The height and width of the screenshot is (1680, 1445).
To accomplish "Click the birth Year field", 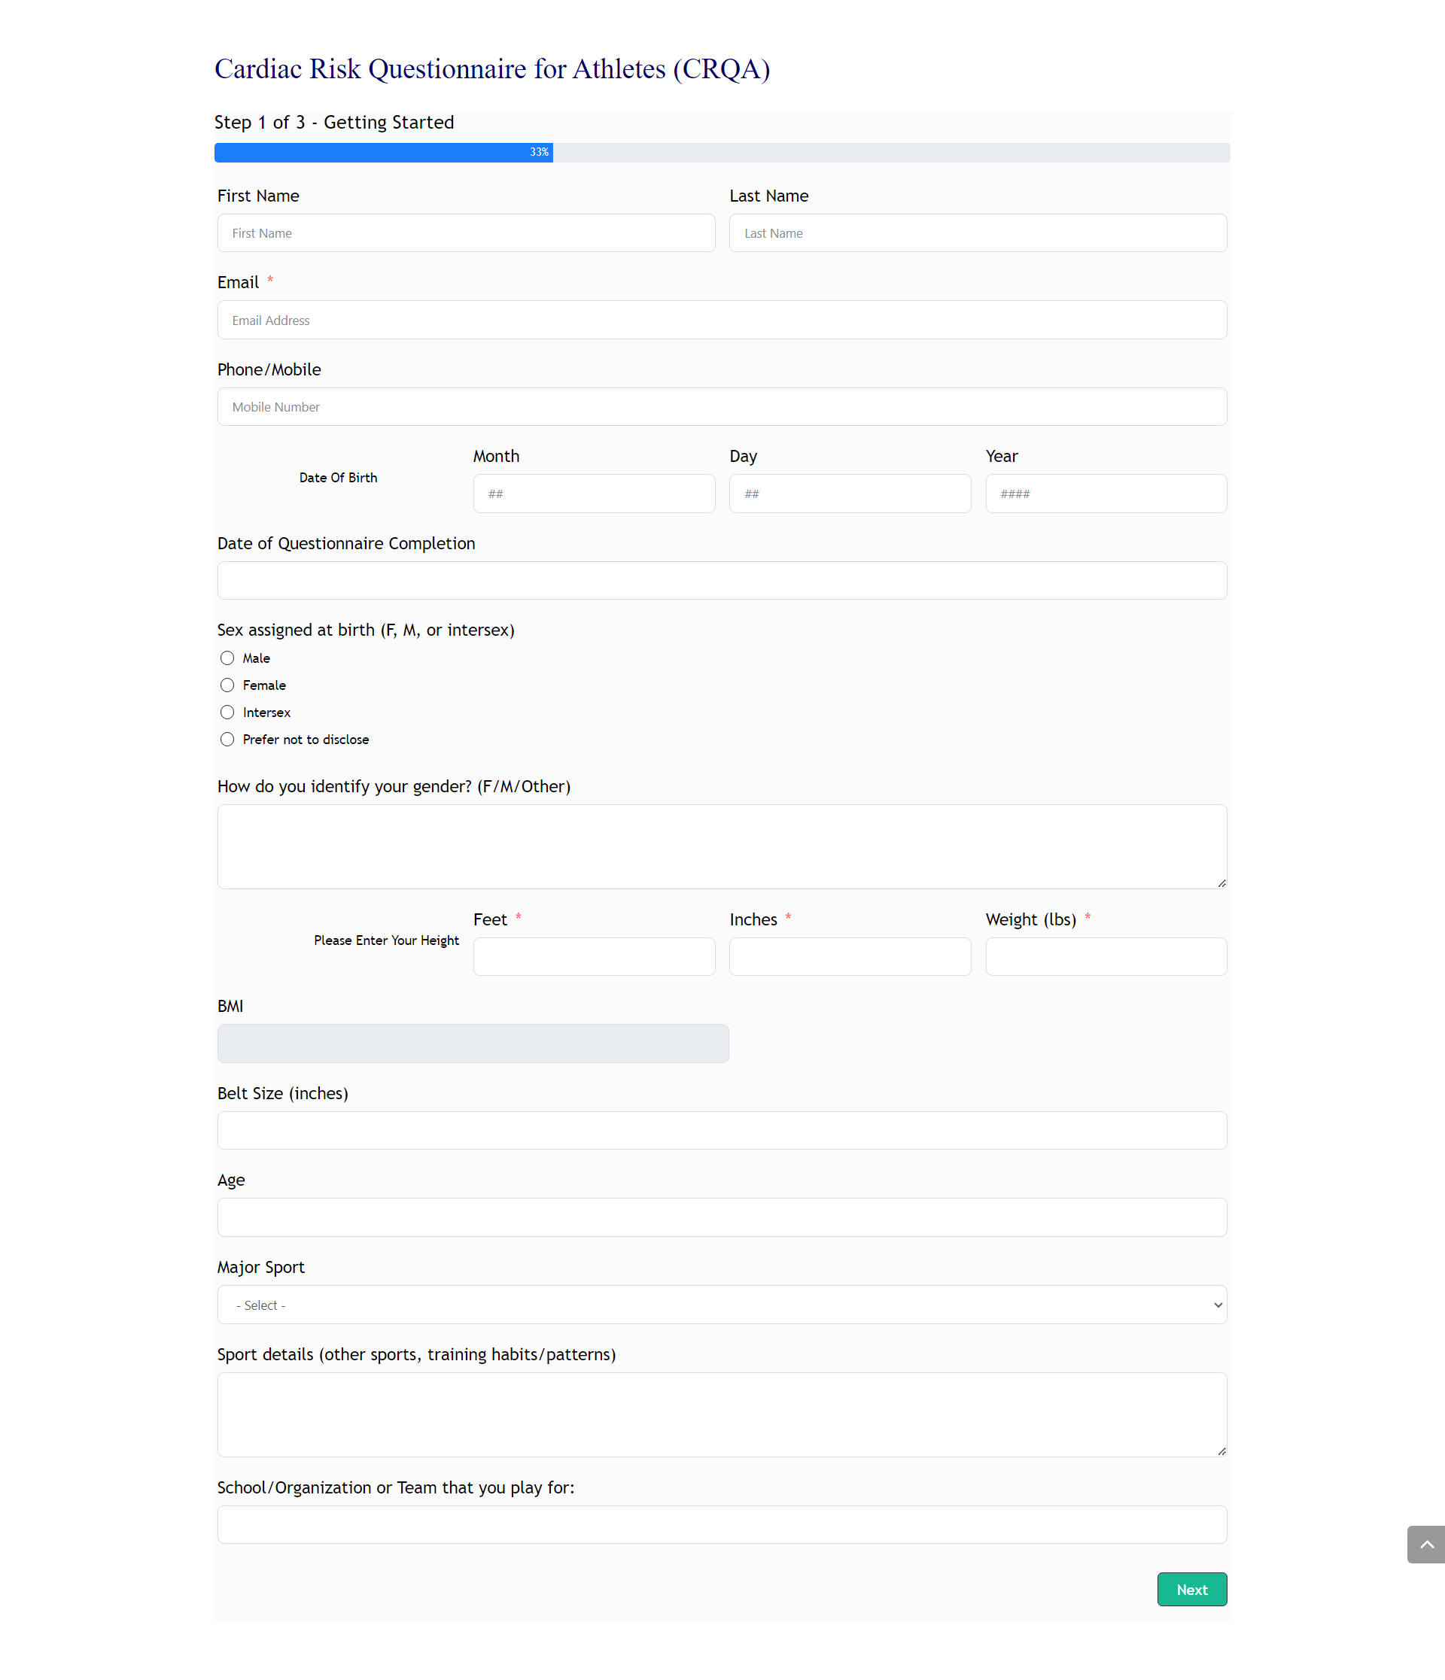I will [x=1106, y=494].
